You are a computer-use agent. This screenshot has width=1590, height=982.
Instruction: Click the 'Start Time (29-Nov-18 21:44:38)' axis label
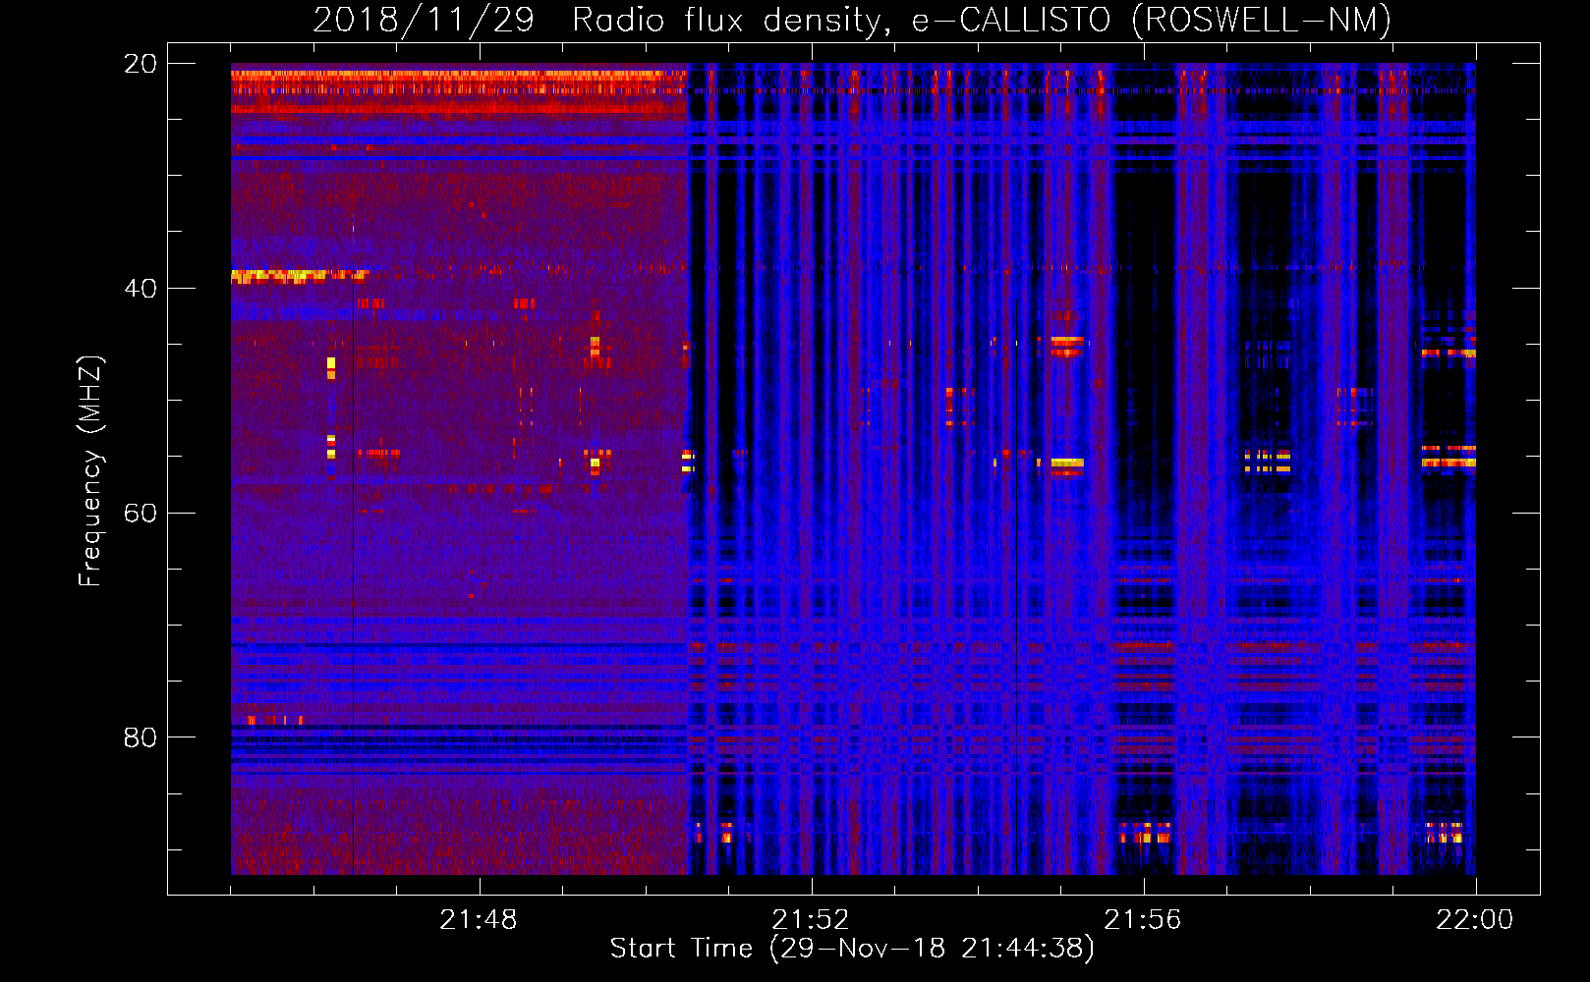click(x=852, y=949)
